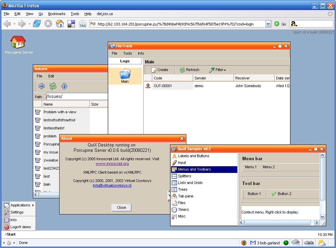This screenshot has width=336, height=248.
Task: Click the Amazon search engine icon
Action: [293, 24]
